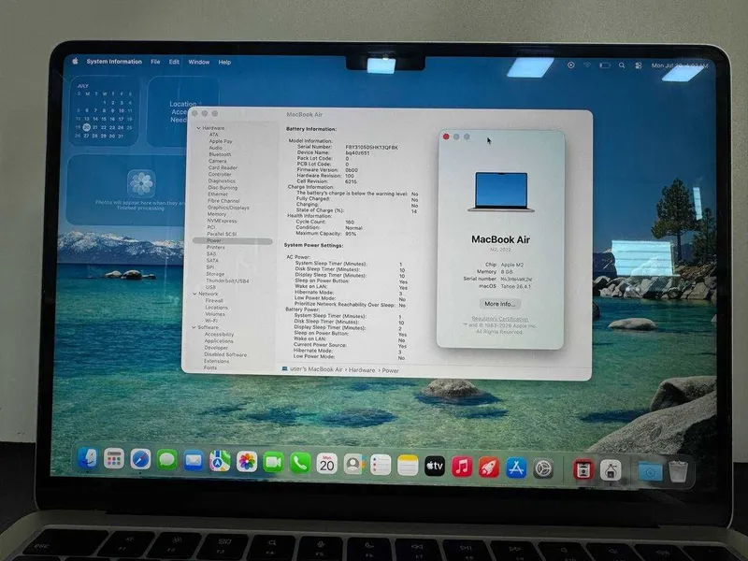
Task: Launch Safari from the Dock
Action: (x=140, y=460)
